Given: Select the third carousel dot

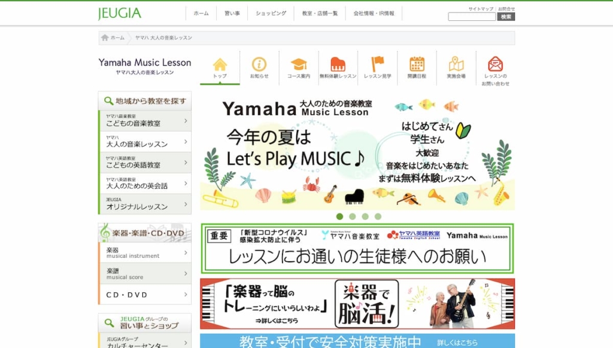Looking at the screenshot, I should (x=365, y=216).
